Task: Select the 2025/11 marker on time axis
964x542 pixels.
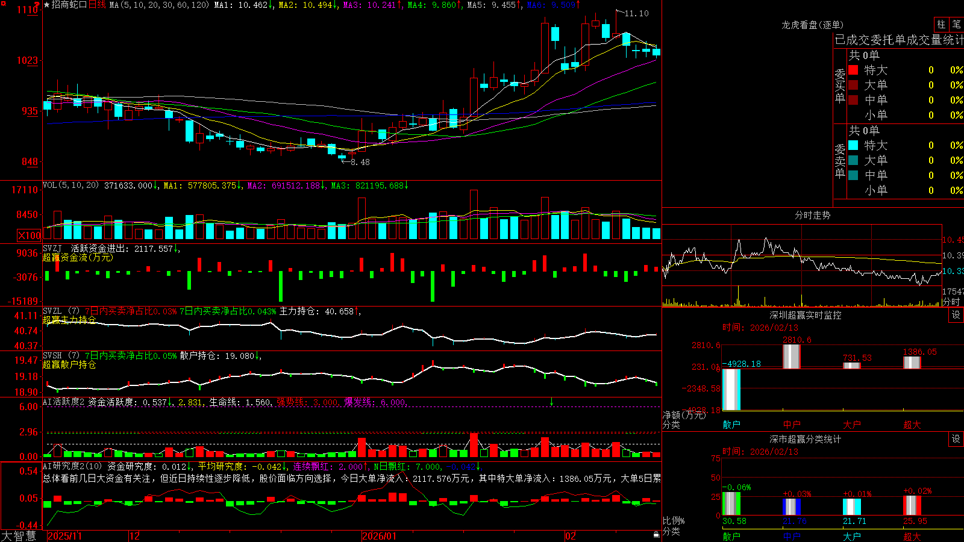Action: 64,535
